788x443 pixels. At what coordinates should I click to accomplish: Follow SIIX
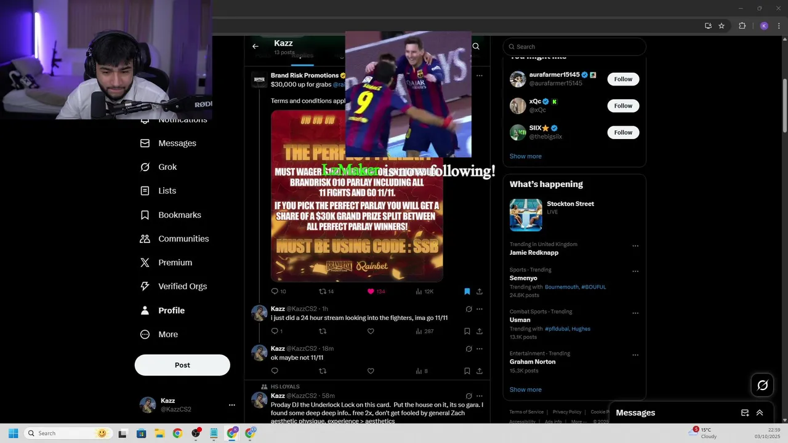(623, 132)
